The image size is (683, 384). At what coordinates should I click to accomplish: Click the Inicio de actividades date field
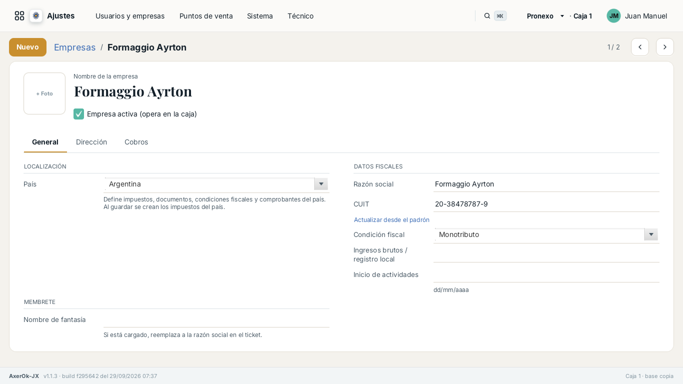(546, 274)
